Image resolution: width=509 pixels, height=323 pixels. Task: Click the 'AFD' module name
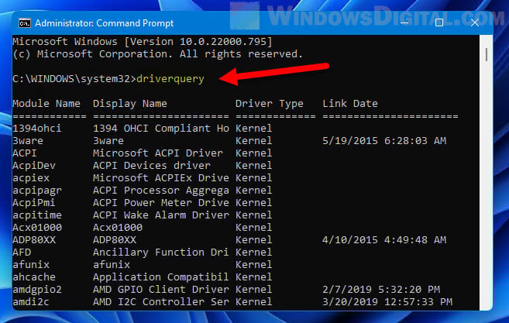pos(22,253)
